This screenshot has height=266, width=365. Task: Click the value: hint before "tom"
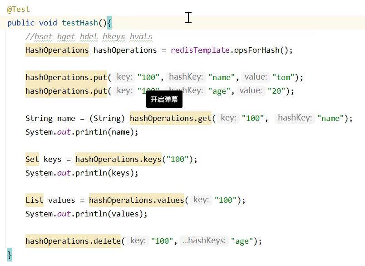point(256,77)
